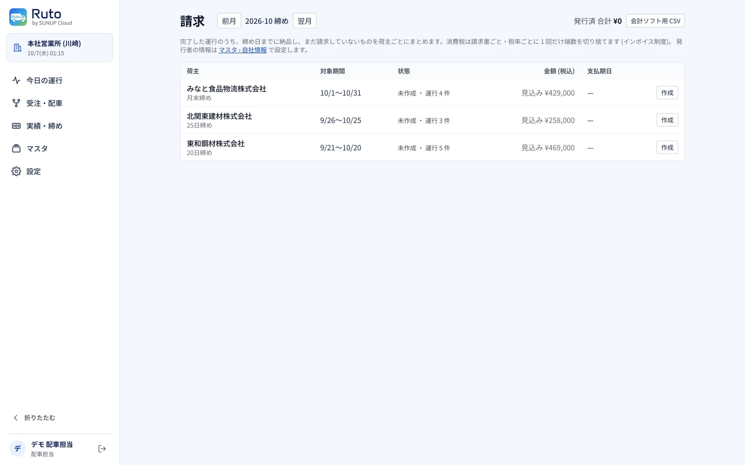Click the 未作成・運行 5 件 status
This screenshot has width=745, height=465.
[424, 148]
